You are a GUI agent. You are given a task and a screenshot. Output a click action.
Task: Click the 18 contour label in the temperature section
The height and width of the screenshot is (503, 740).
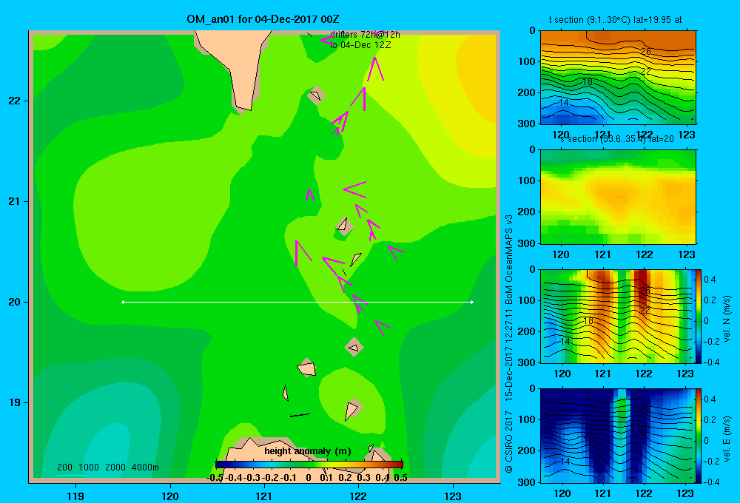pyautogui.click(x=587, y=81)
